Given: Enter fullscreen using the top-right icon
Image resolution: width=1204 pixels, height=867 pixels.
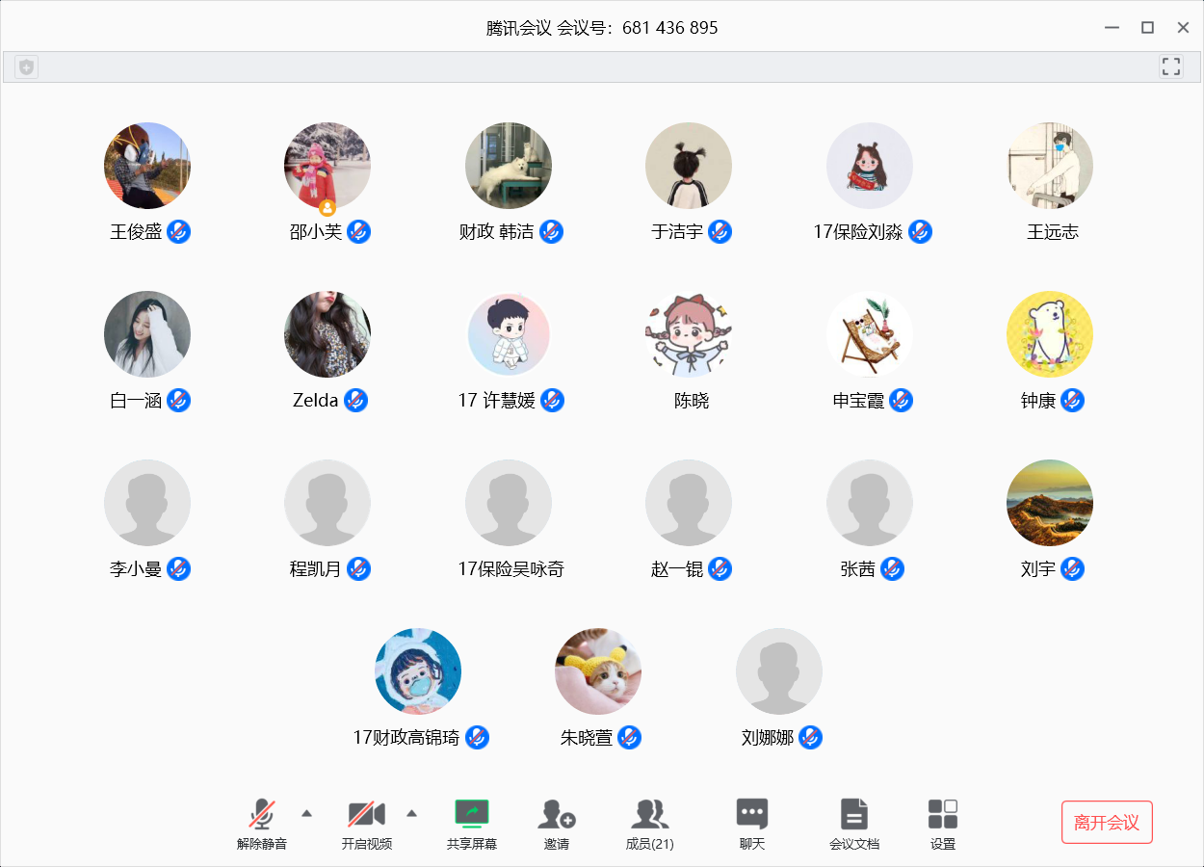Looking at the screenshot, I should pyautogui.click(x=1170, y=66).
